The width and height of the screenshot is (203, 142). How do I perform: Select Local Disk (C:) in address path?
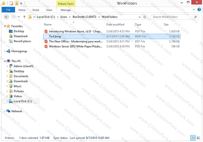pyautogui.click(x=46, y=17)
